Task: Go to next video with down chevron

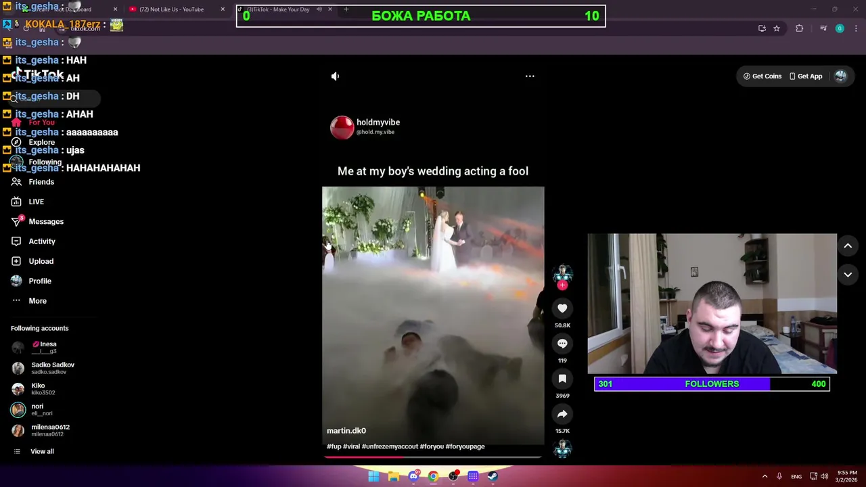Action: (x=848, y=275)
